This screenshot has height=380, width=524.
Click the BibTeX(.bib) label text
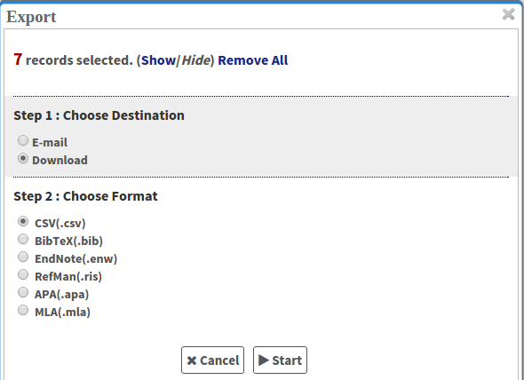pos(69,241)
